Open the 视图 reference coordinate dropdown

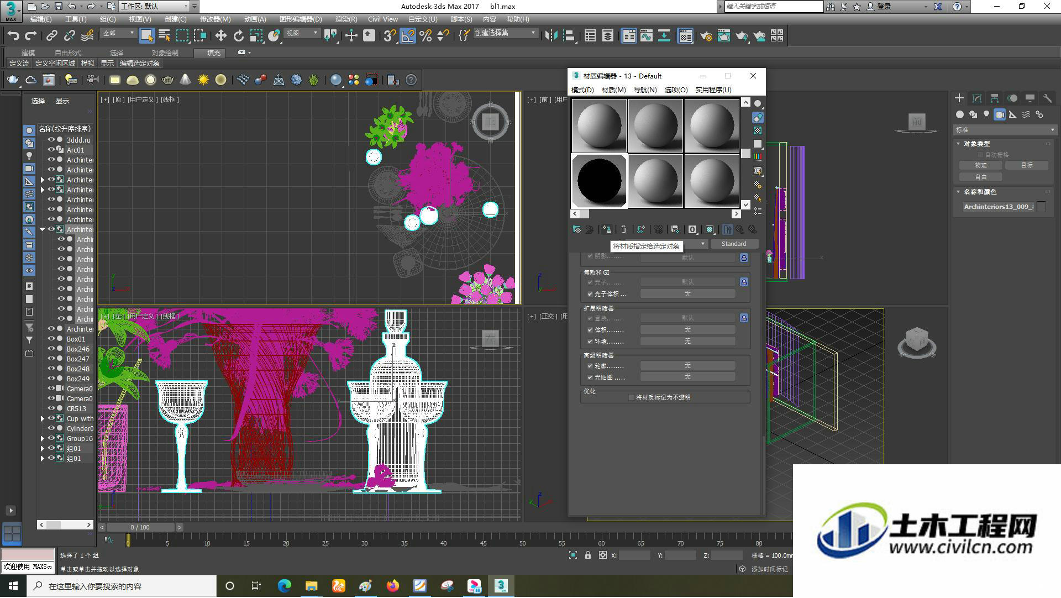point(302,33)
